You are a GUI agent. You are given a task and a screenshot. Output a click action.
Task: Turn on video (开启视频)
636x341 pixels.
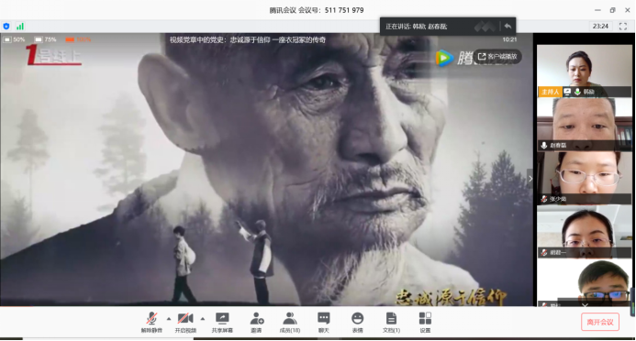tap(185, 323)
